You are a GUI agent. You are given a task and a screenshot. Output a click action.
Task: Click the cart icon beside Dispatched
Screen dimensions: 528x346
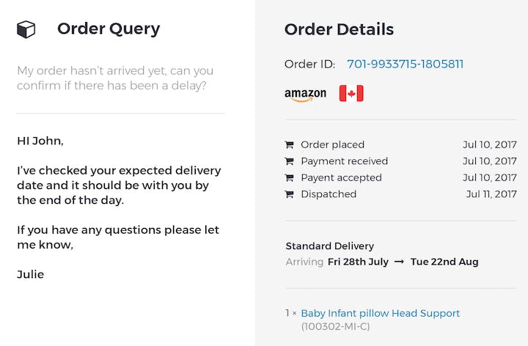289,194
